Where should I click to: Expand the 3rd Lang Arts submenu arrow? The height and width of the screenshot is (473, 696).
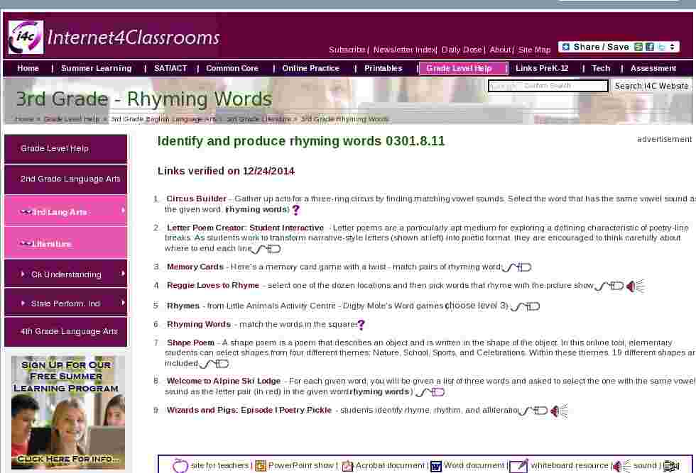click(x=123, y=211)
